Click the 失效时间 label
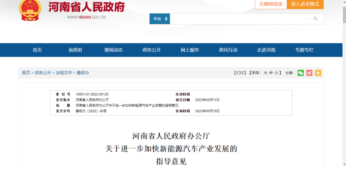 pyautogui.click(x=183, y=94)
